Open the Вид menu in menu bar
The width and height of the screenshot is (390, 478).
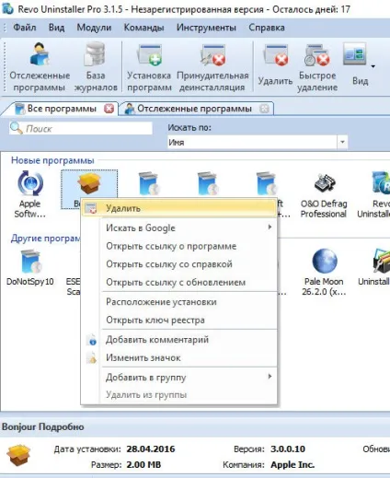pyautogui.click(x=56, y=28)
